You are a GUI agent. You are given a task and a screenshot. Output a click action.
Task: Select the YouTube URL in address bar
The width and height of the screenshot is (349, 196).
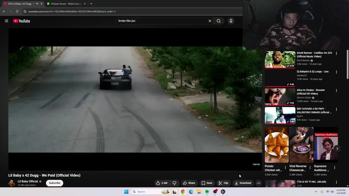[x=72, y=11]
